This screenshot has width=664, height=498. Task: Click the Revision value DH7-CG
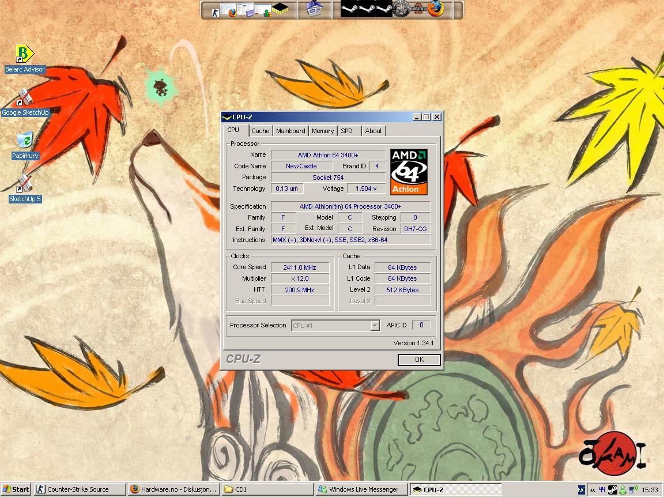pyautogui.click(x=416, y=229)
